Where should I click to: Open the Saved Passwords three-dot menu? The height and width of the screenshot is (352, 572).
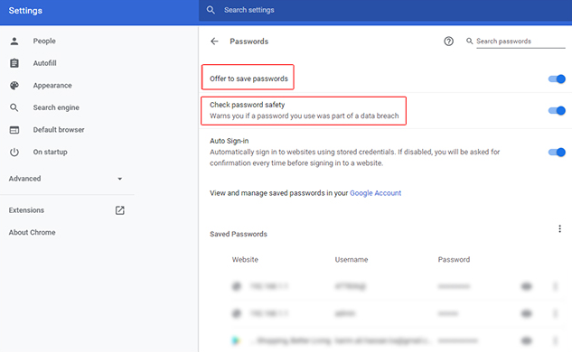559,229
